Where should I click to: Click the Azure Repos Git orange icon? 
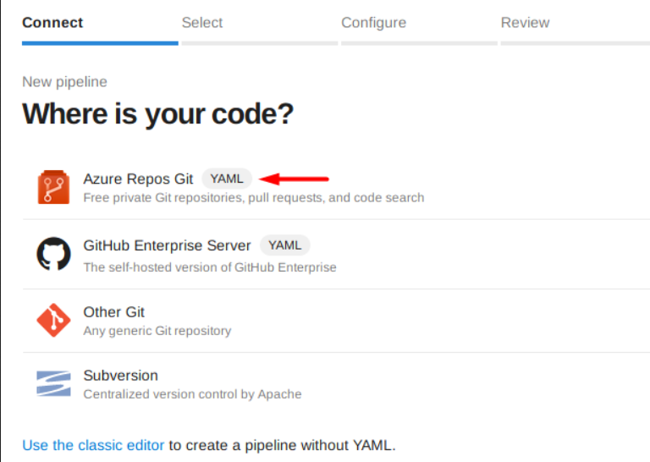[53, 187]
